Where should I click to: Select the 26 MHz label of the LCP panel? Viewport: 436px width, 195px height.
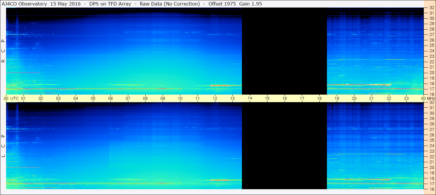coord(431,135)
